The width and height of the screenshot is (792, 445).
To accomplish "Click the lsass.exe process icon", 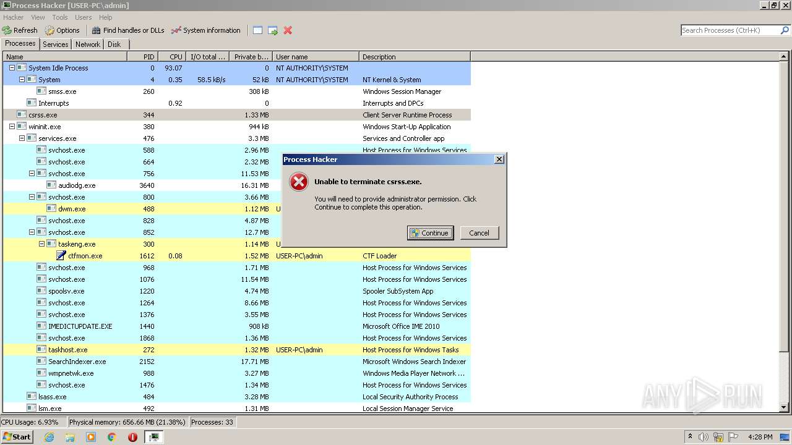I will click(x=32, y=397).
